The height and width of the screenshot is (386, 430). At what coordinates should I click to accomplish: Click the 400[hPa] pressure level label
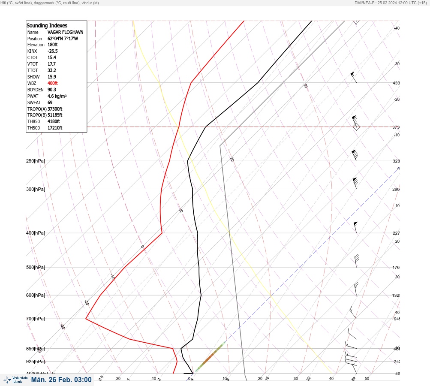click(36, 233)
